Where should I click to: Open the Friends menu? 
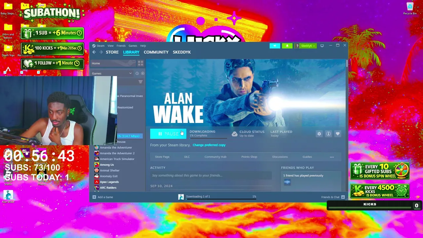(121, 46)
